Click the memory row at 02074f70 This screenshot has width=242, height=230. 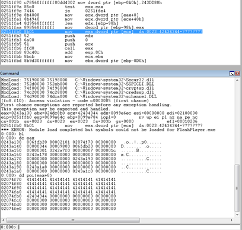point(58,179)
